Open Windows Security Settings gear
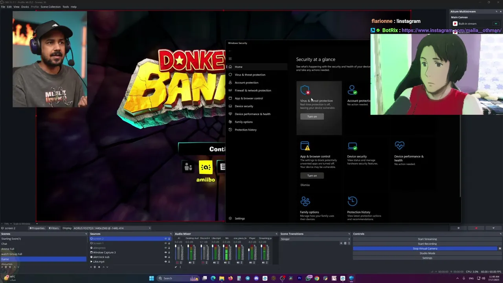Viewport: 503px width, 283px height. 230,219
